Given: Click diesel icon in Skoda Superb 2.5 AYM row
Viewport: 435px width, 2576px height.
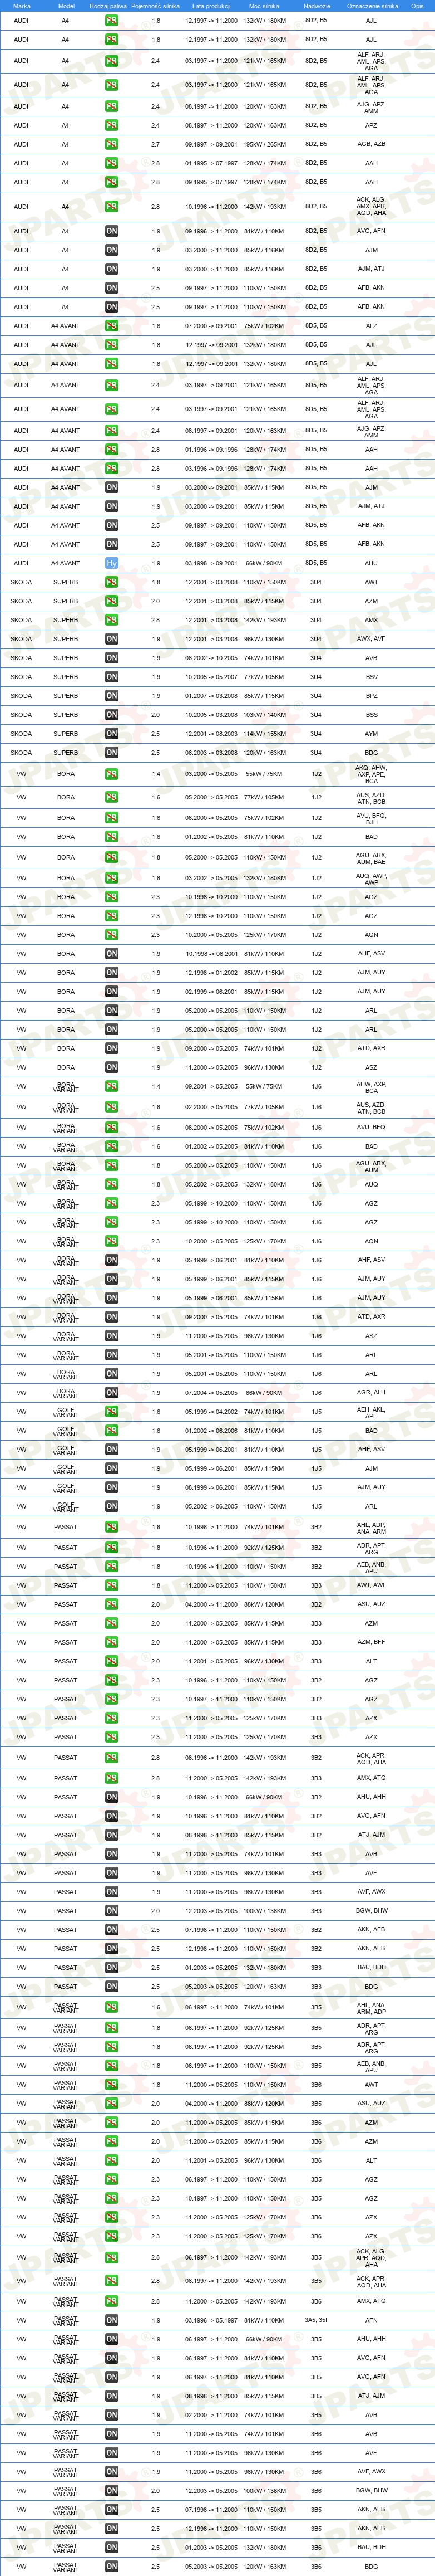Looking at the screenshot, I should (x=112, y=734).
